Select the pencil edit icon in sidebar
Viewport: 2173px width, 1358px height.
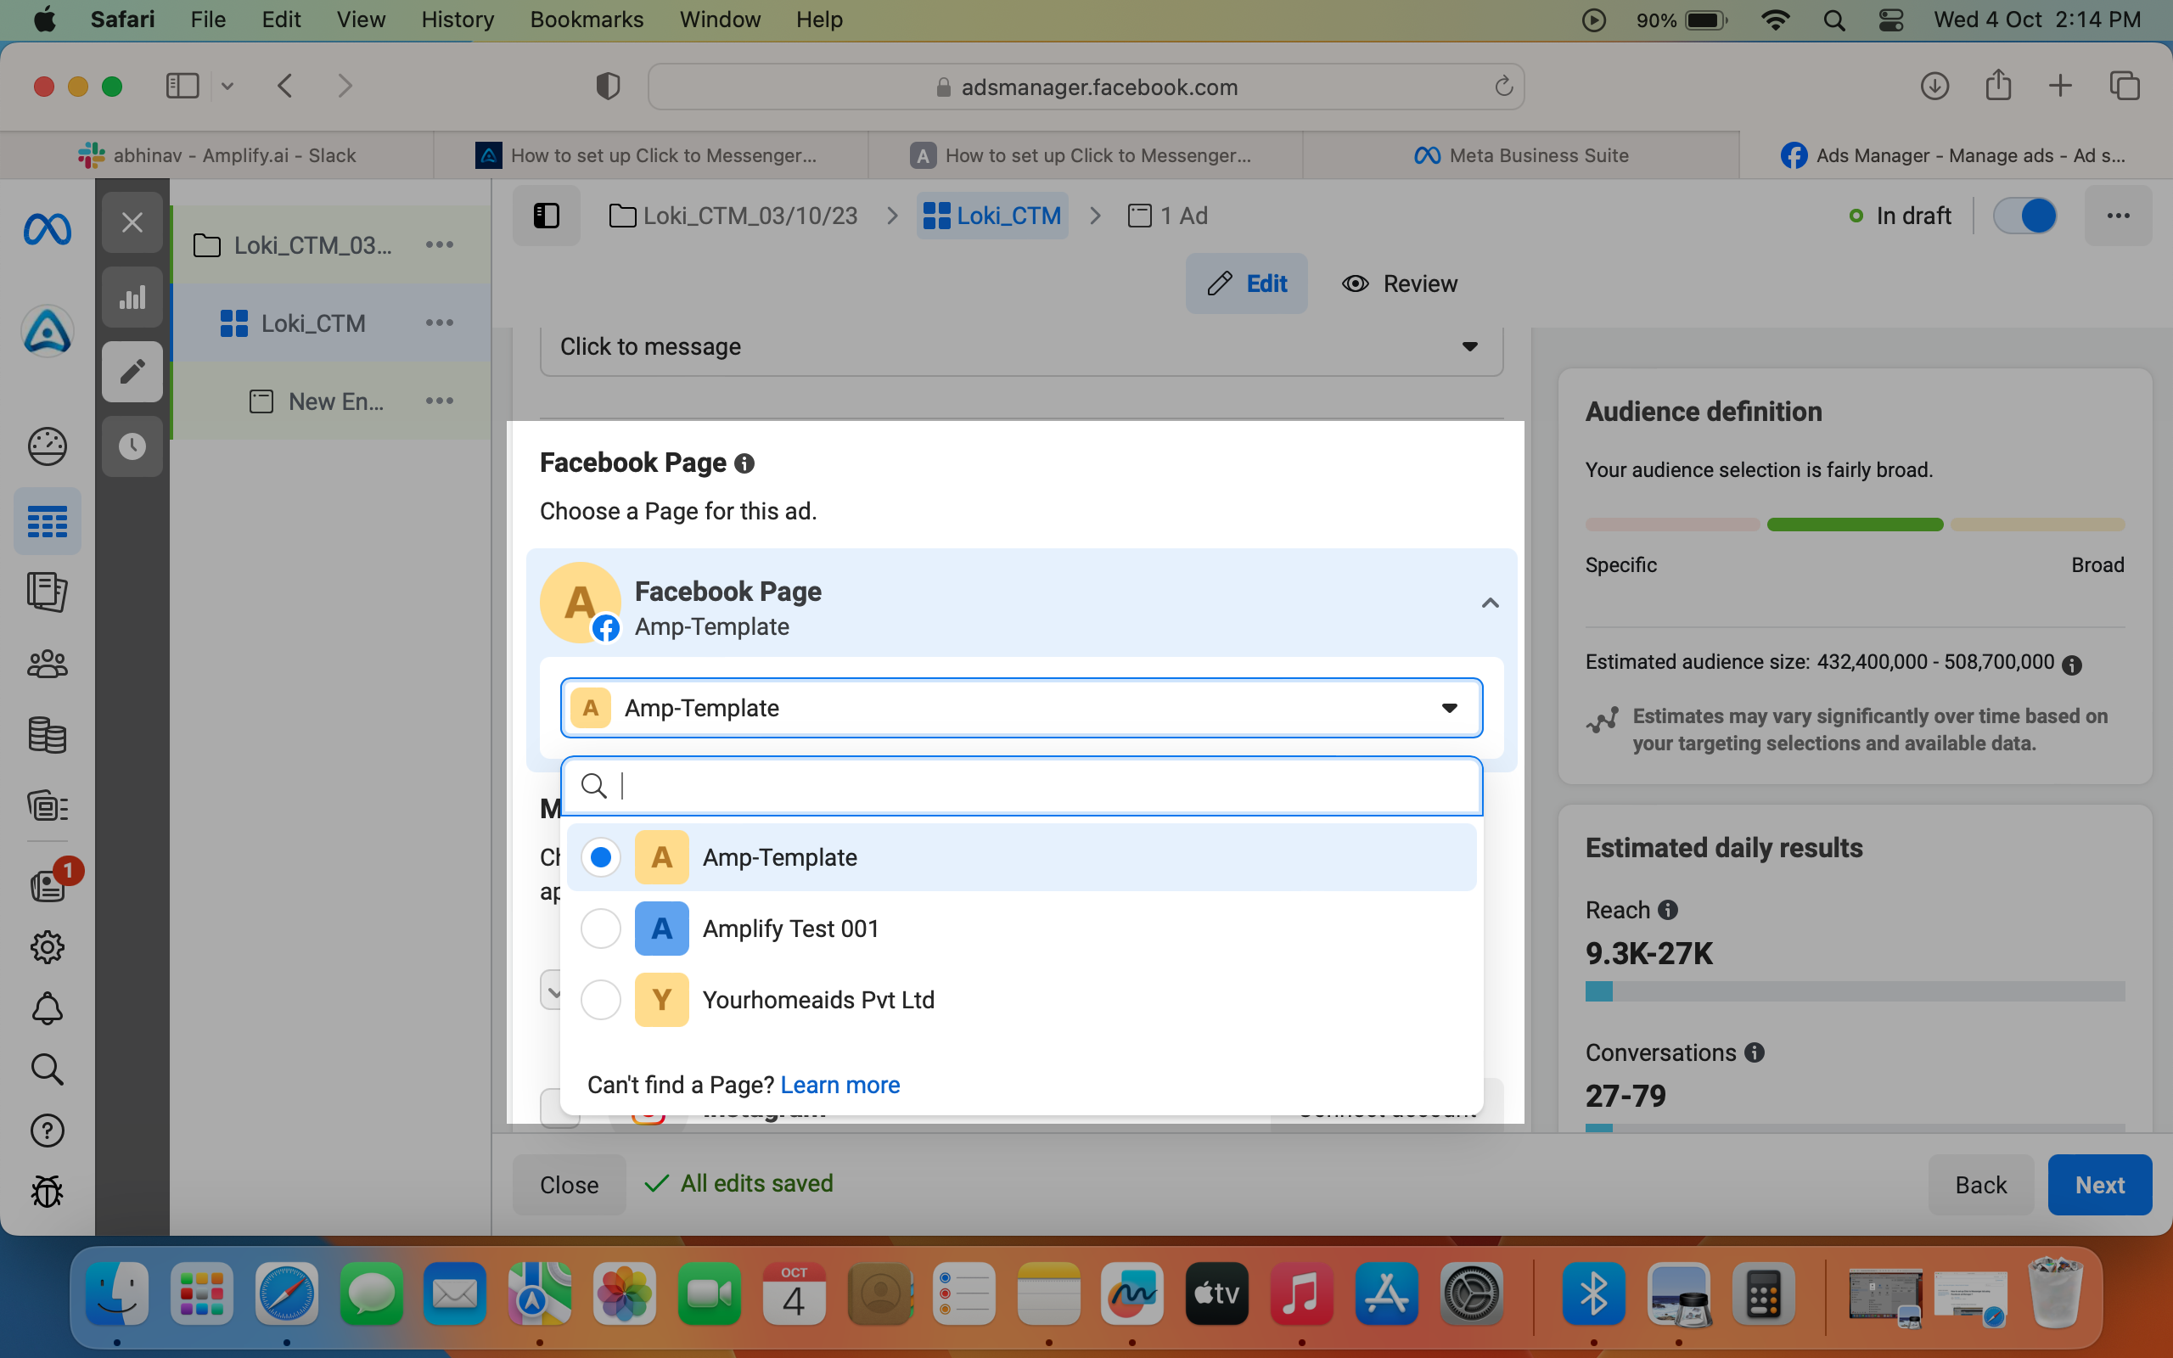(132, 372)
